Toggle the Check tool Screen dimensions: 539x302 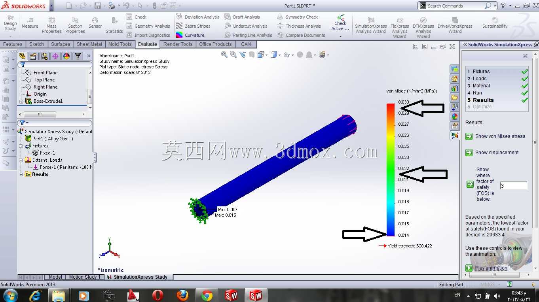(136, 17)
